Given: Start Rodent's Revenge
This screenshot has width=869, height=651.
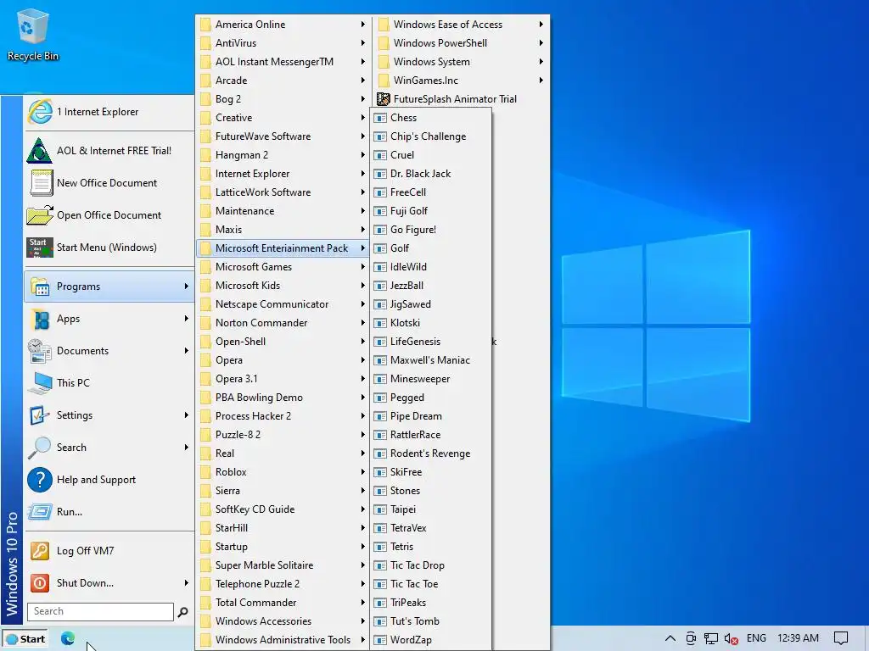Looking at the screenshot, I should (431, 453).
